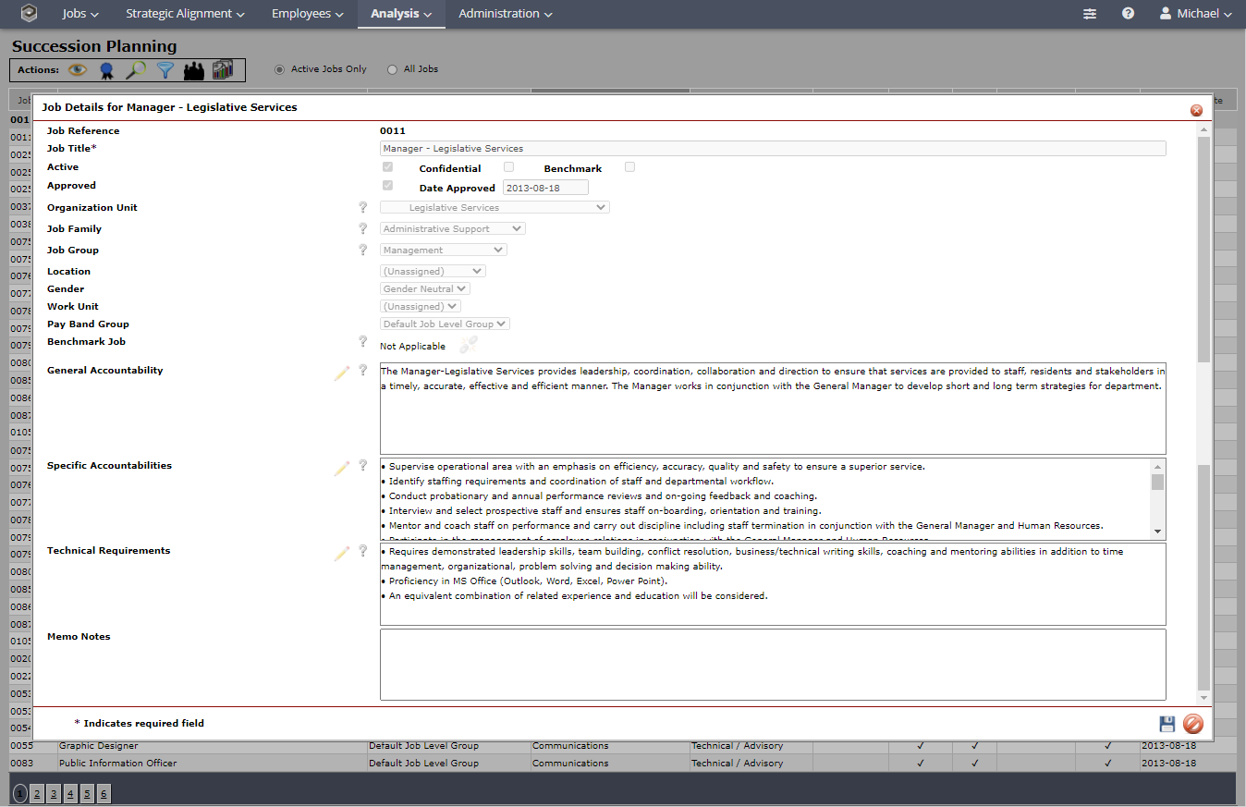This screenshot has height=807, width=1246.
Task: Click dialog vertical scrollbar down arrow
Action: [x=1203, y=697]
